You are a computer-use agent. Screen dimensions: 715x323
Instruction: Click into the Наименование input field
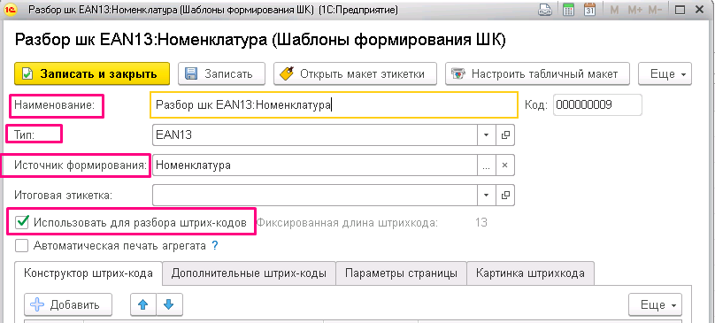[x=334, y=105]
